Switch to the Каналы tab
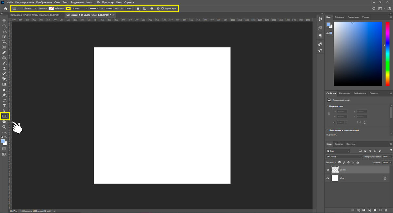The image size is (393, 213). pyautogui.click(x=339, y=144)
